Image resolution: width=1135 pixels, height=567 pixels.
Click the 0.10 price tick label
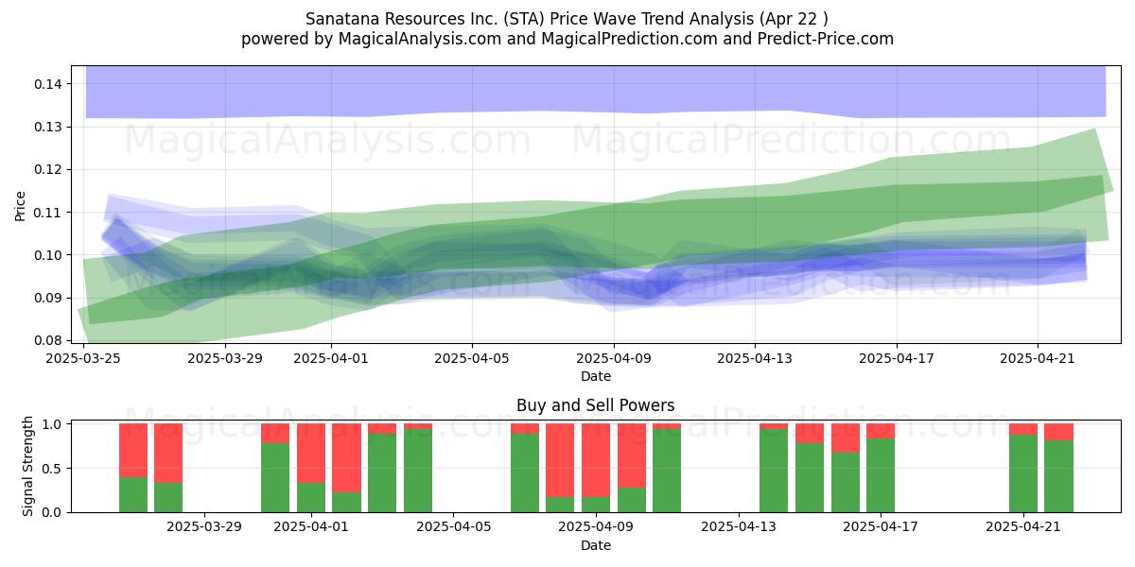click(x=47, y=255)
